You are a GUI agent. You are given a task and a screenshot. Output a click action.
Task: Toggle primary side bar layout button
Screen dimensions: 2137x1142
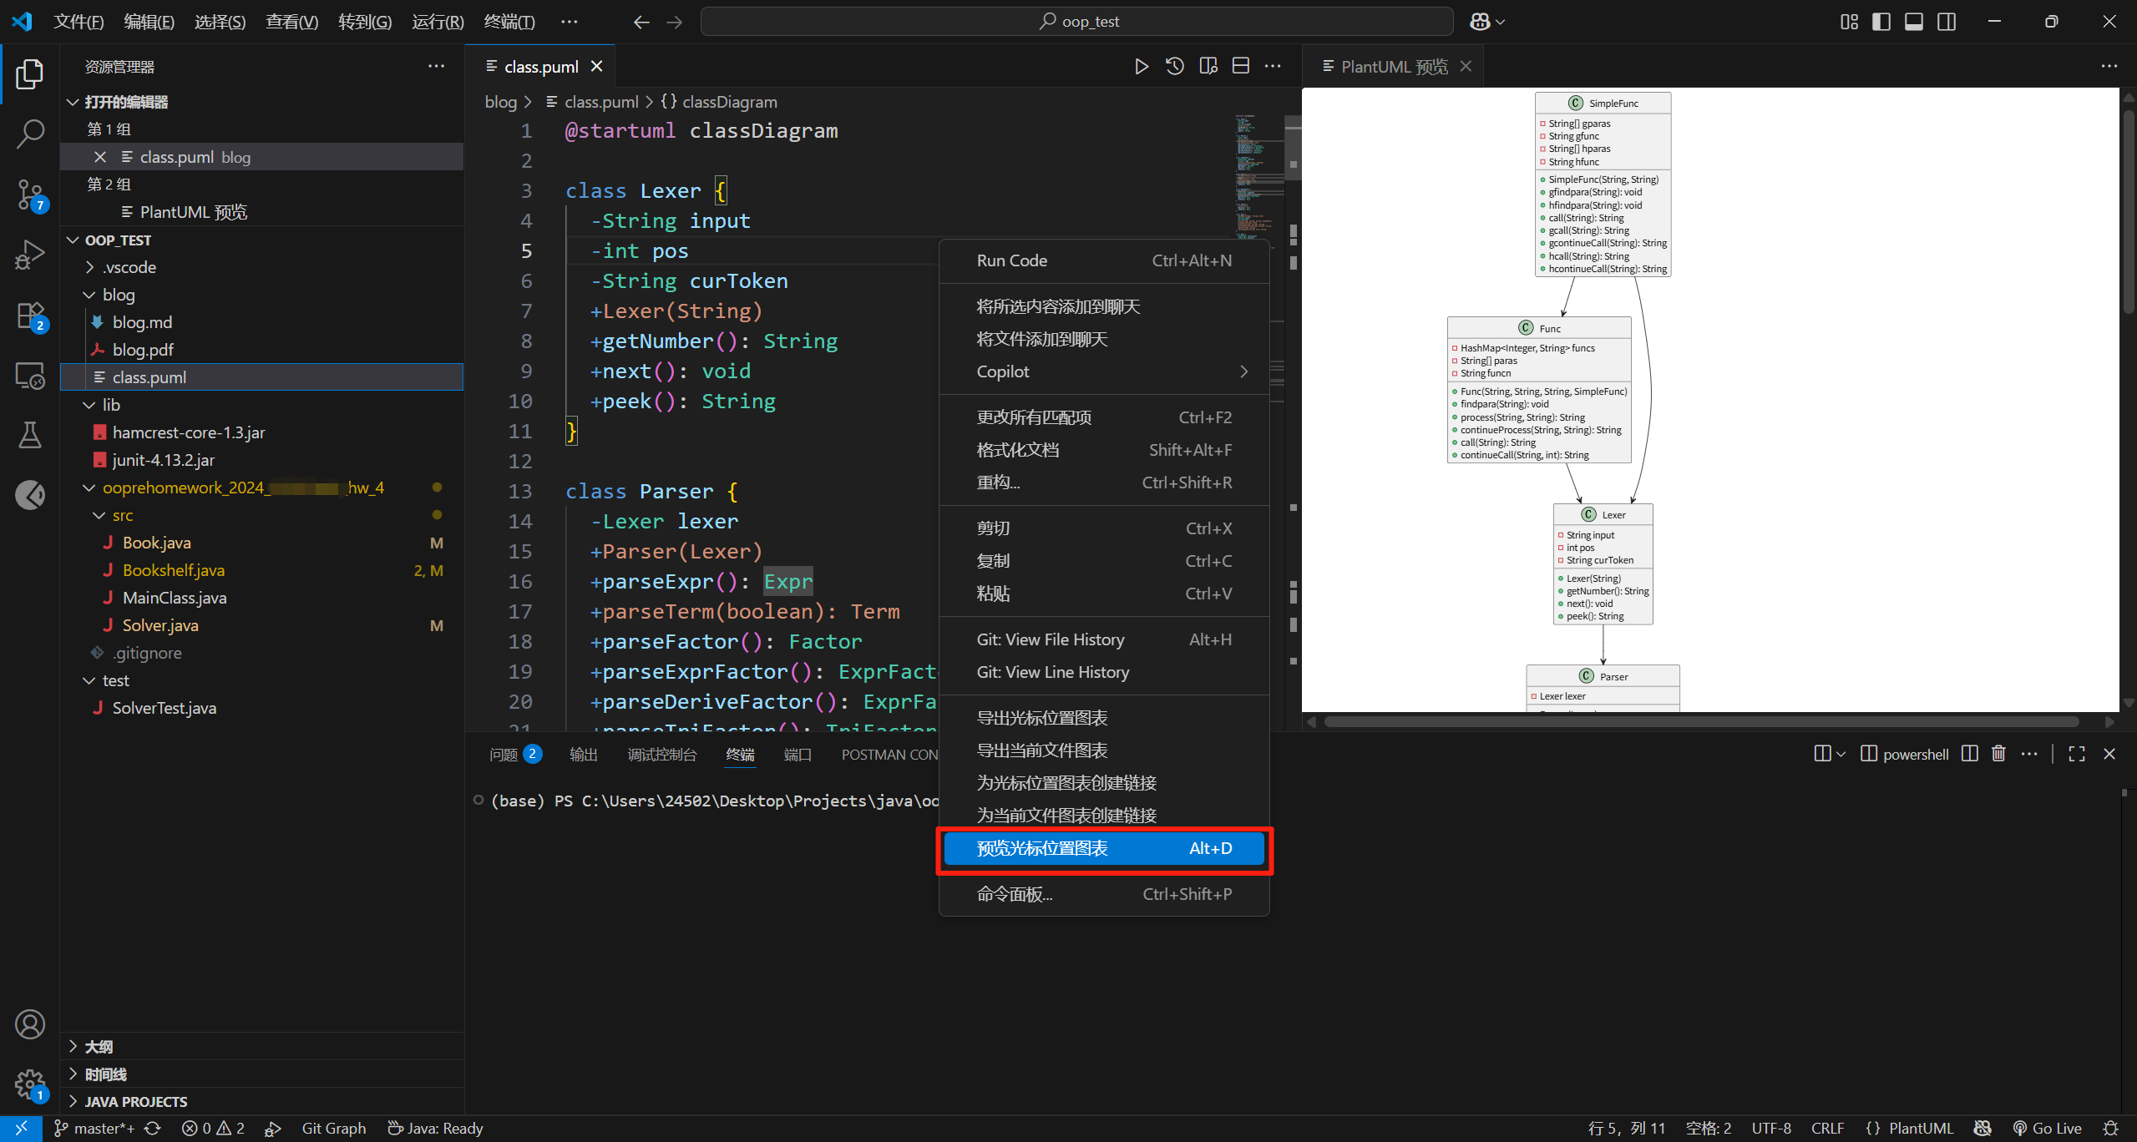(x=1881, y=22)
